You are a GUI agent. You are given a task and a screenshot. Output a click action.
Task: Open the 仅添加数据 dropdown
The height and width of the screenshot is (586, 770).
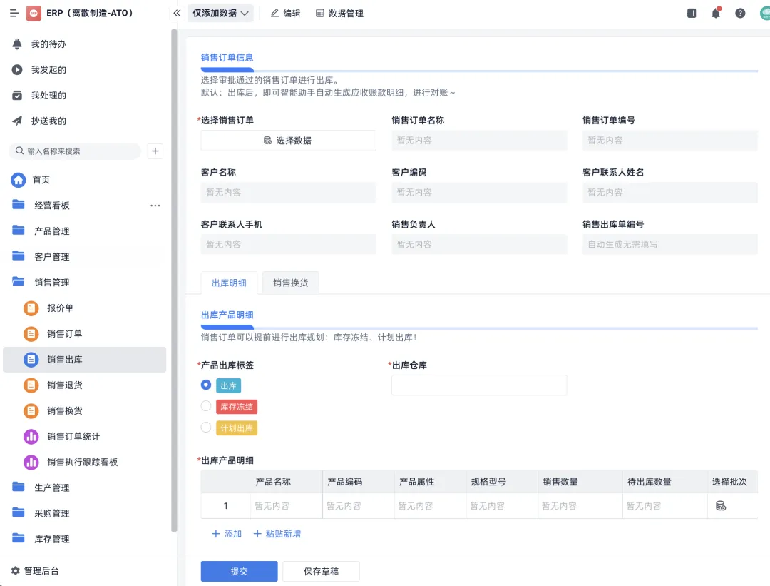tap(220, 14)
